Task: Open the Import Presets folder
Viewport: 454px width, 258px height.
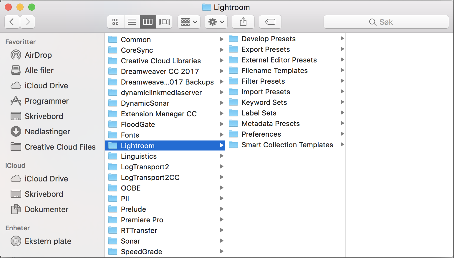Action: click(x=285, y=92)
